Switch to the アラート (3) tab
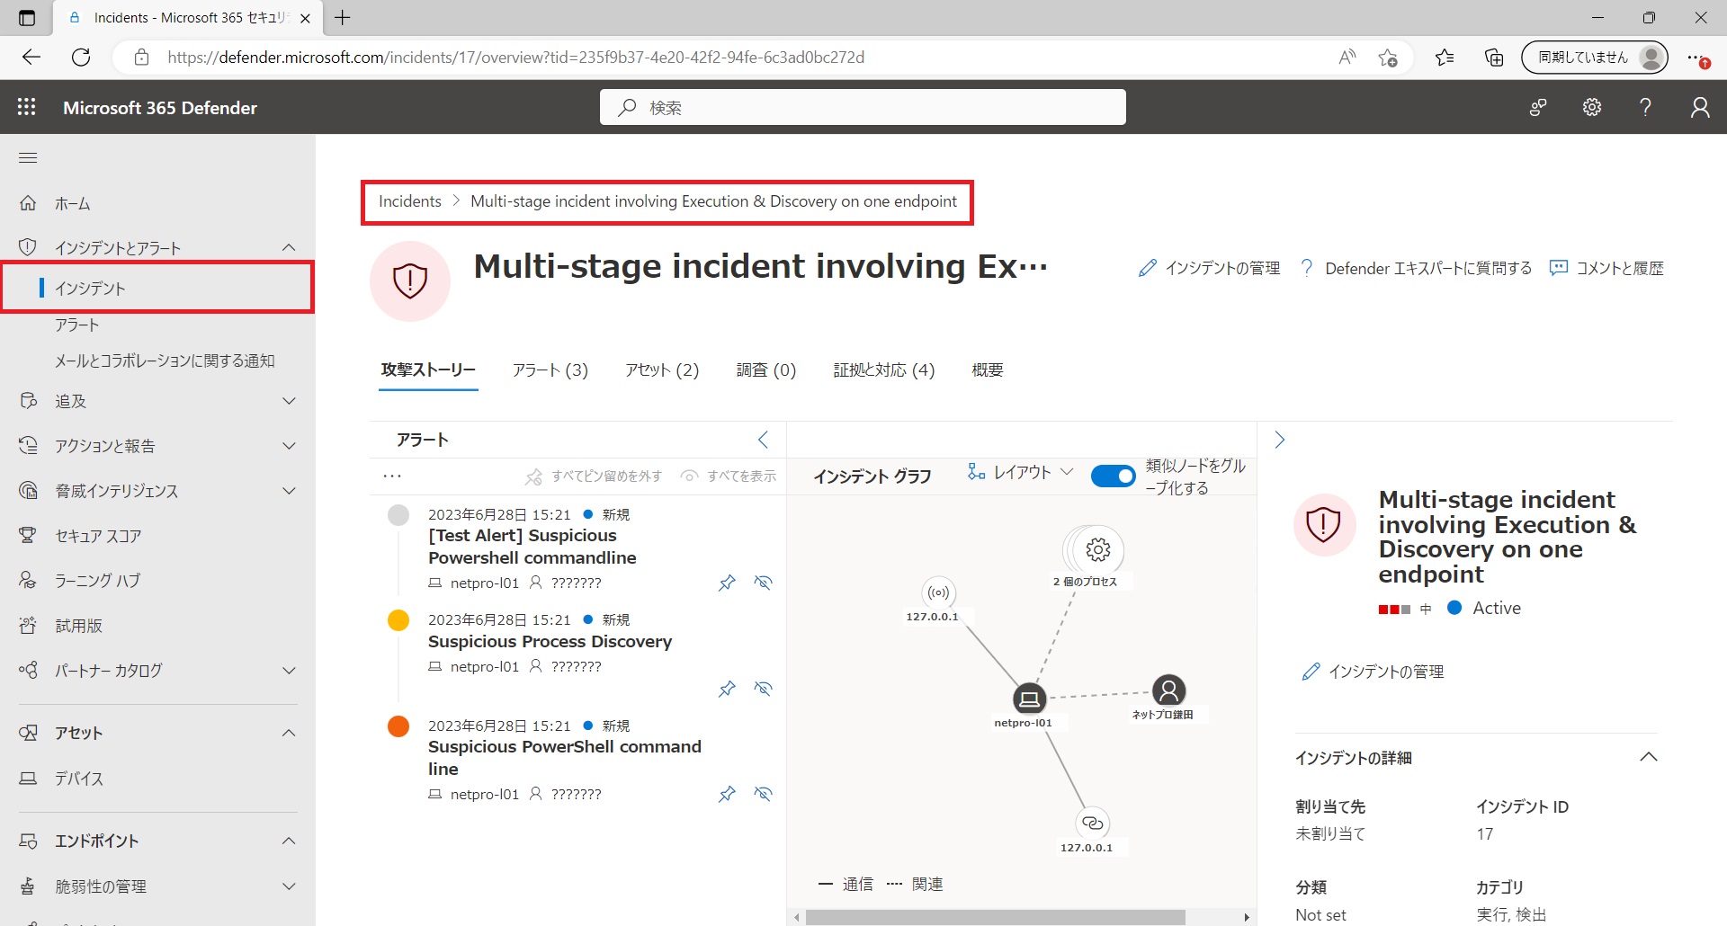The height and width of the screenshot is (926, 1727). 550,370
